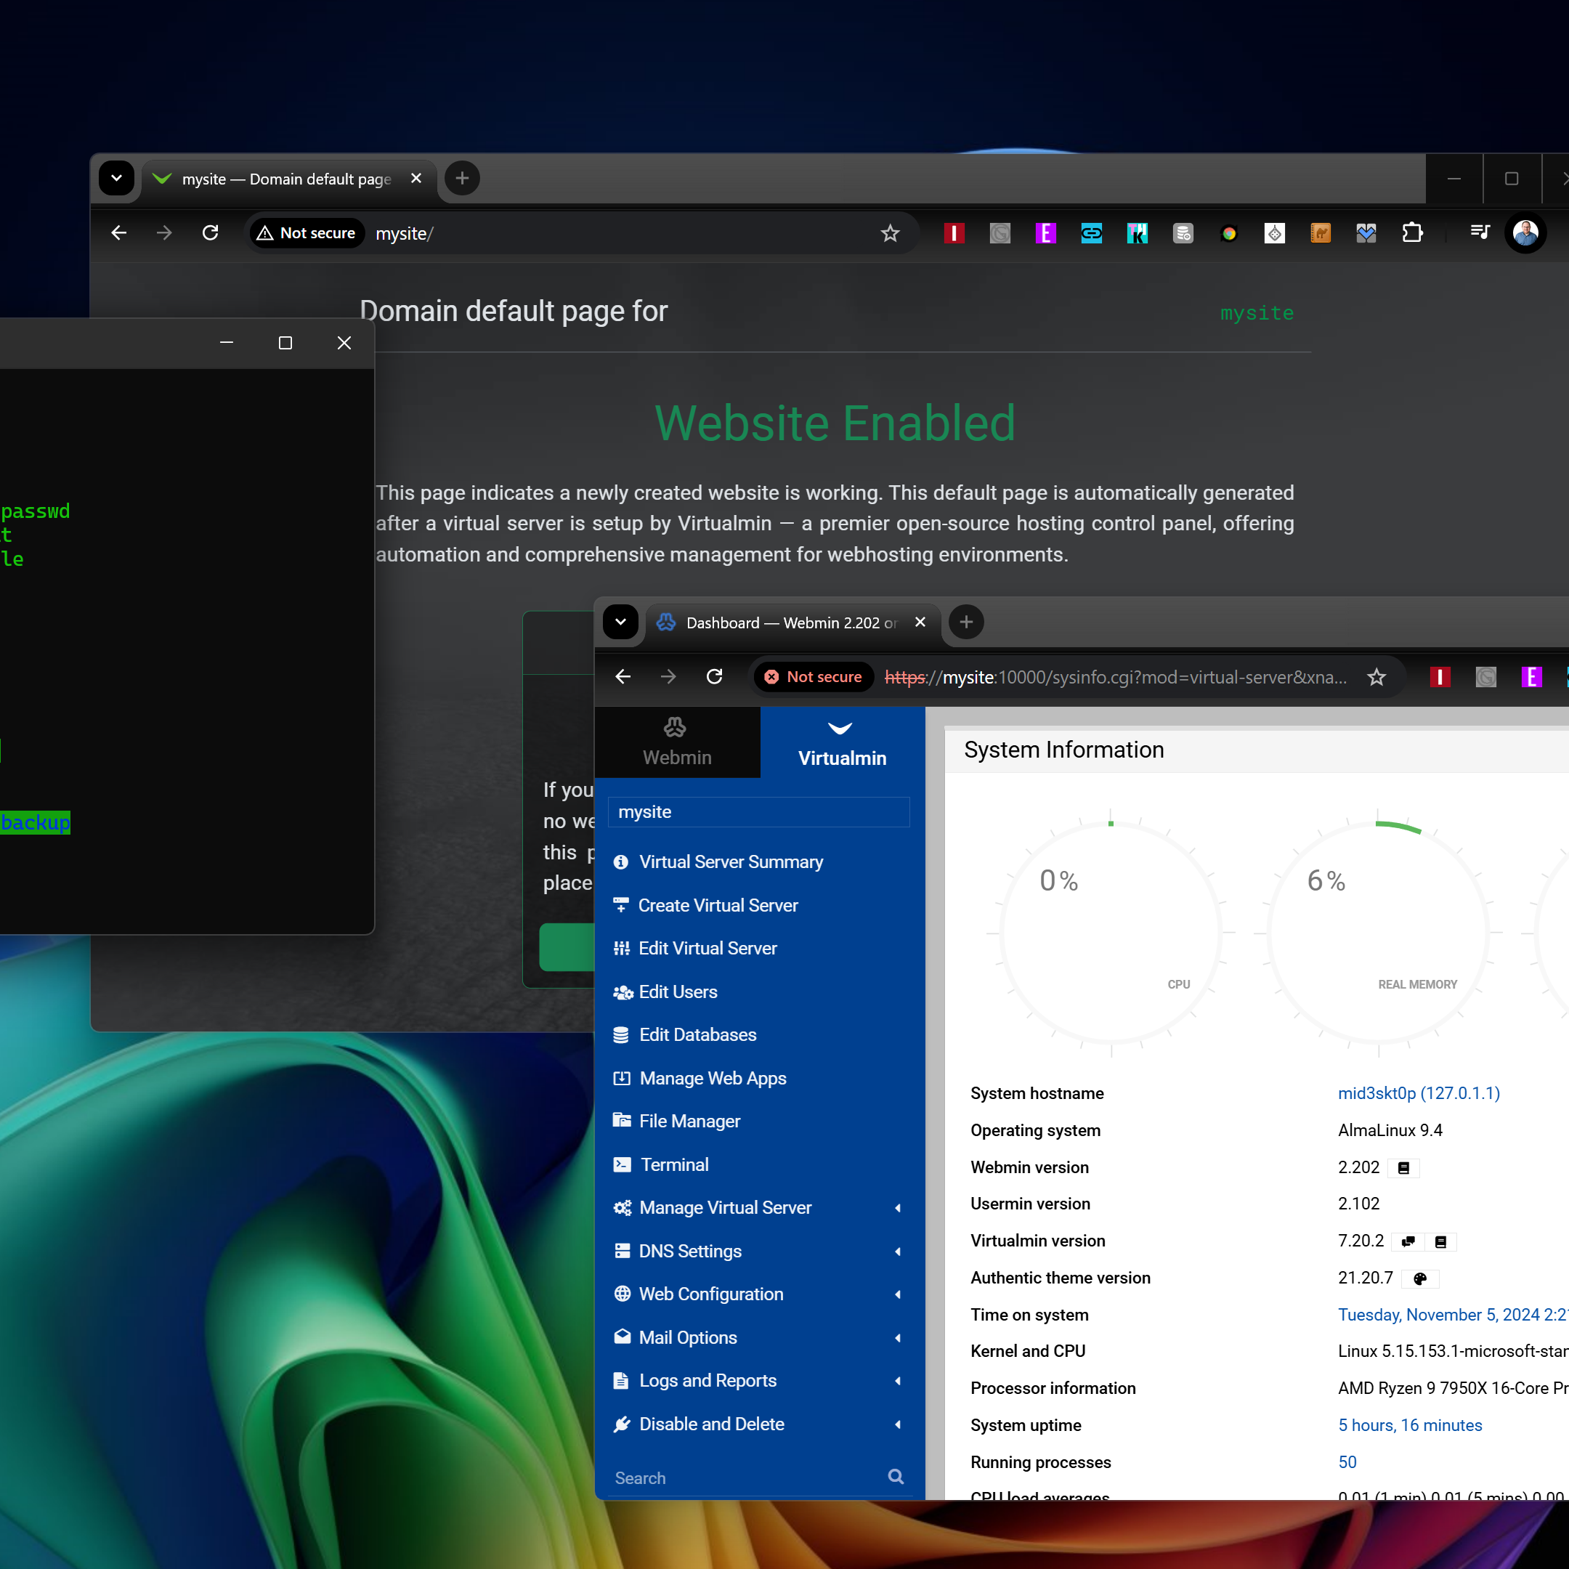Open the Terminal sidebar item

coord(673,1164)
